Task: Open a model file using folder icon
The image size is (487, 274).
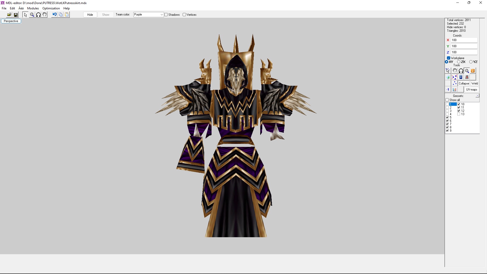Action: point(9,15)
